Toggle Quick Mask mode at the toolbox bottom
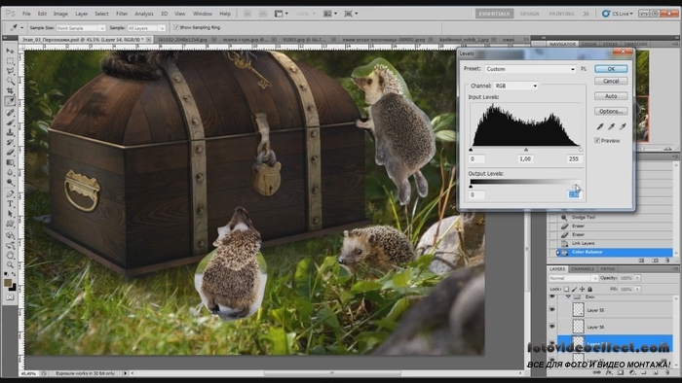Viewport: 682px width, 383px height. point(10,297)
